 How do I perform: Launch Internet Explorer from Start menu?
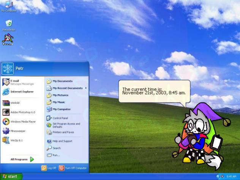6,92
